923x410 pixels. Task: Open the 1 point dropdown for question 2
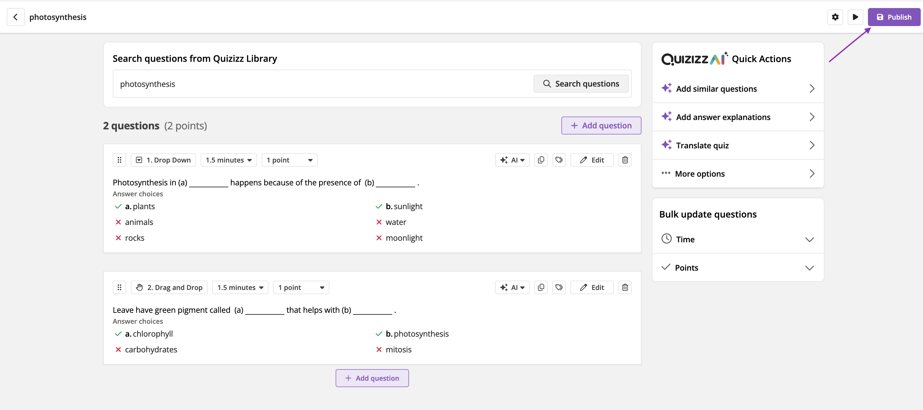coord(301,287)
